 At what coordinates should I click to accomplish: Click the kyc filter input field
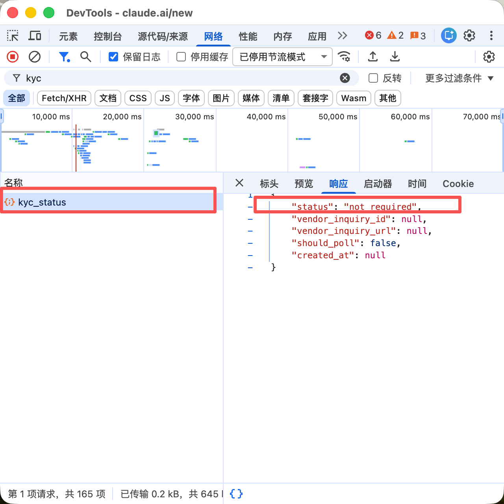click(181, 78)
